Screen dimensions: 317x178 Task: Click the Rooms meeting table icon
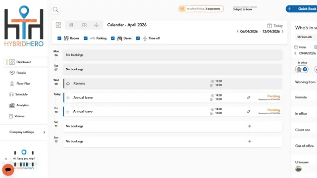tap(66, 38)
